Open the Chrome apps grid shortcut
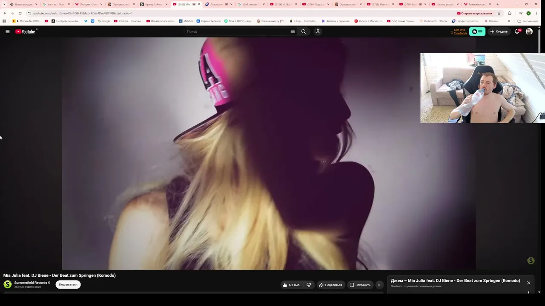 4,21
